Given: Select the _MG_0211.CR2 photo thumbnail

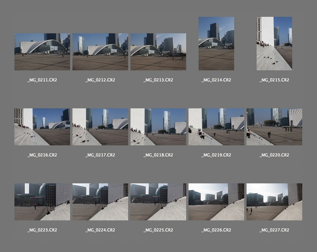Looking at the screenshot, I should (x=42, y=51).
